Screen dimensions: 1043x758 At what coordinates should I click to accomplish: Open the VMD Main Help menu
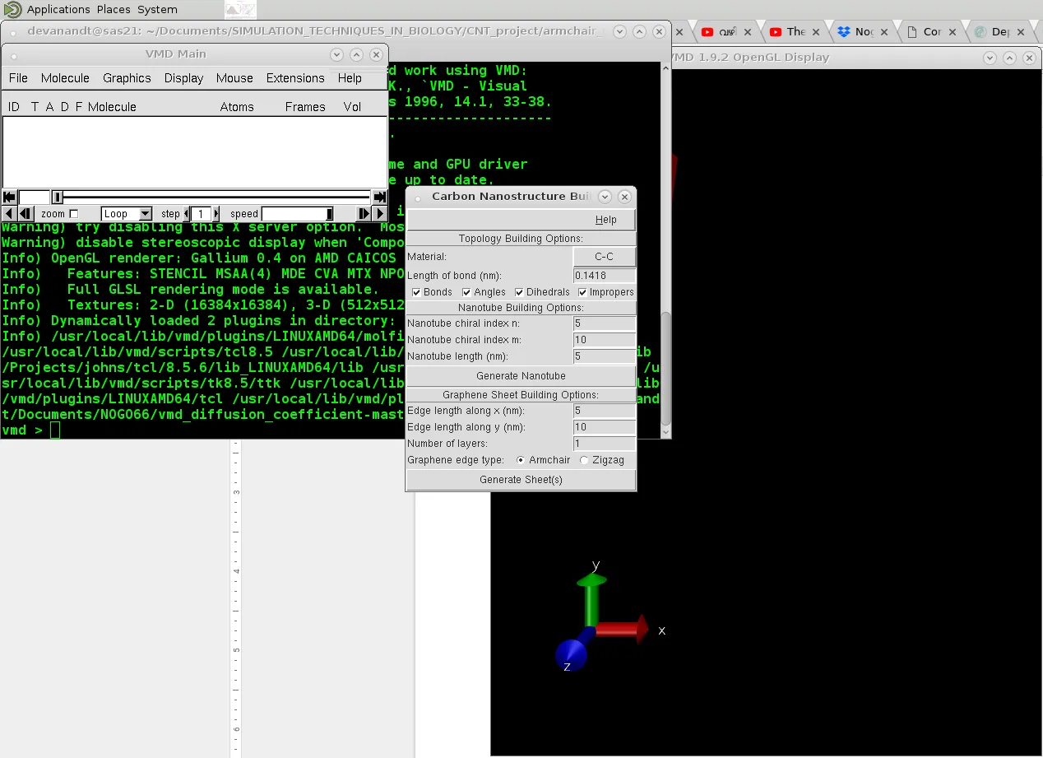tap(350, 78)
